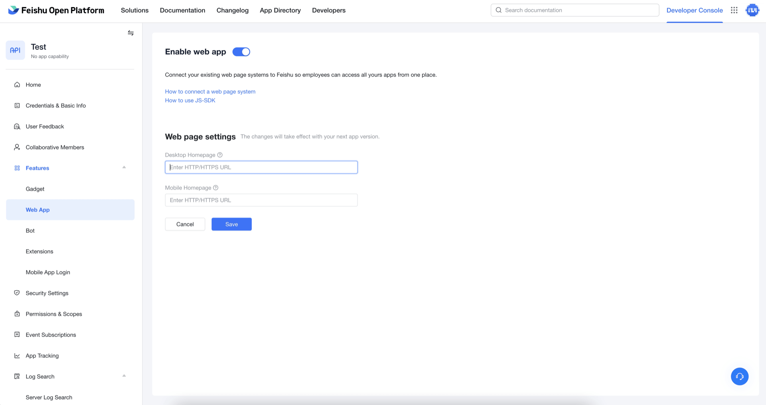Open the Solutions menu in header
Image resolution: width=766 pixels, height=405 pixels.
point(134,10)
